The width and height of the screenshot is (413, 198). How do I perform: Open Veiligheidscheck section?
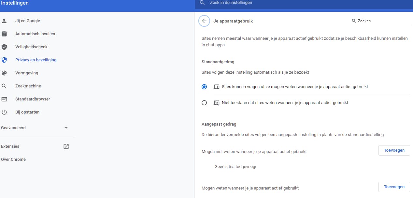31,47
